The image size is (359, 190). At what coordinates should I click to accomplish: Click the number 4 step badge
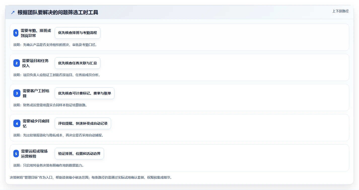(x=17, y=123)
